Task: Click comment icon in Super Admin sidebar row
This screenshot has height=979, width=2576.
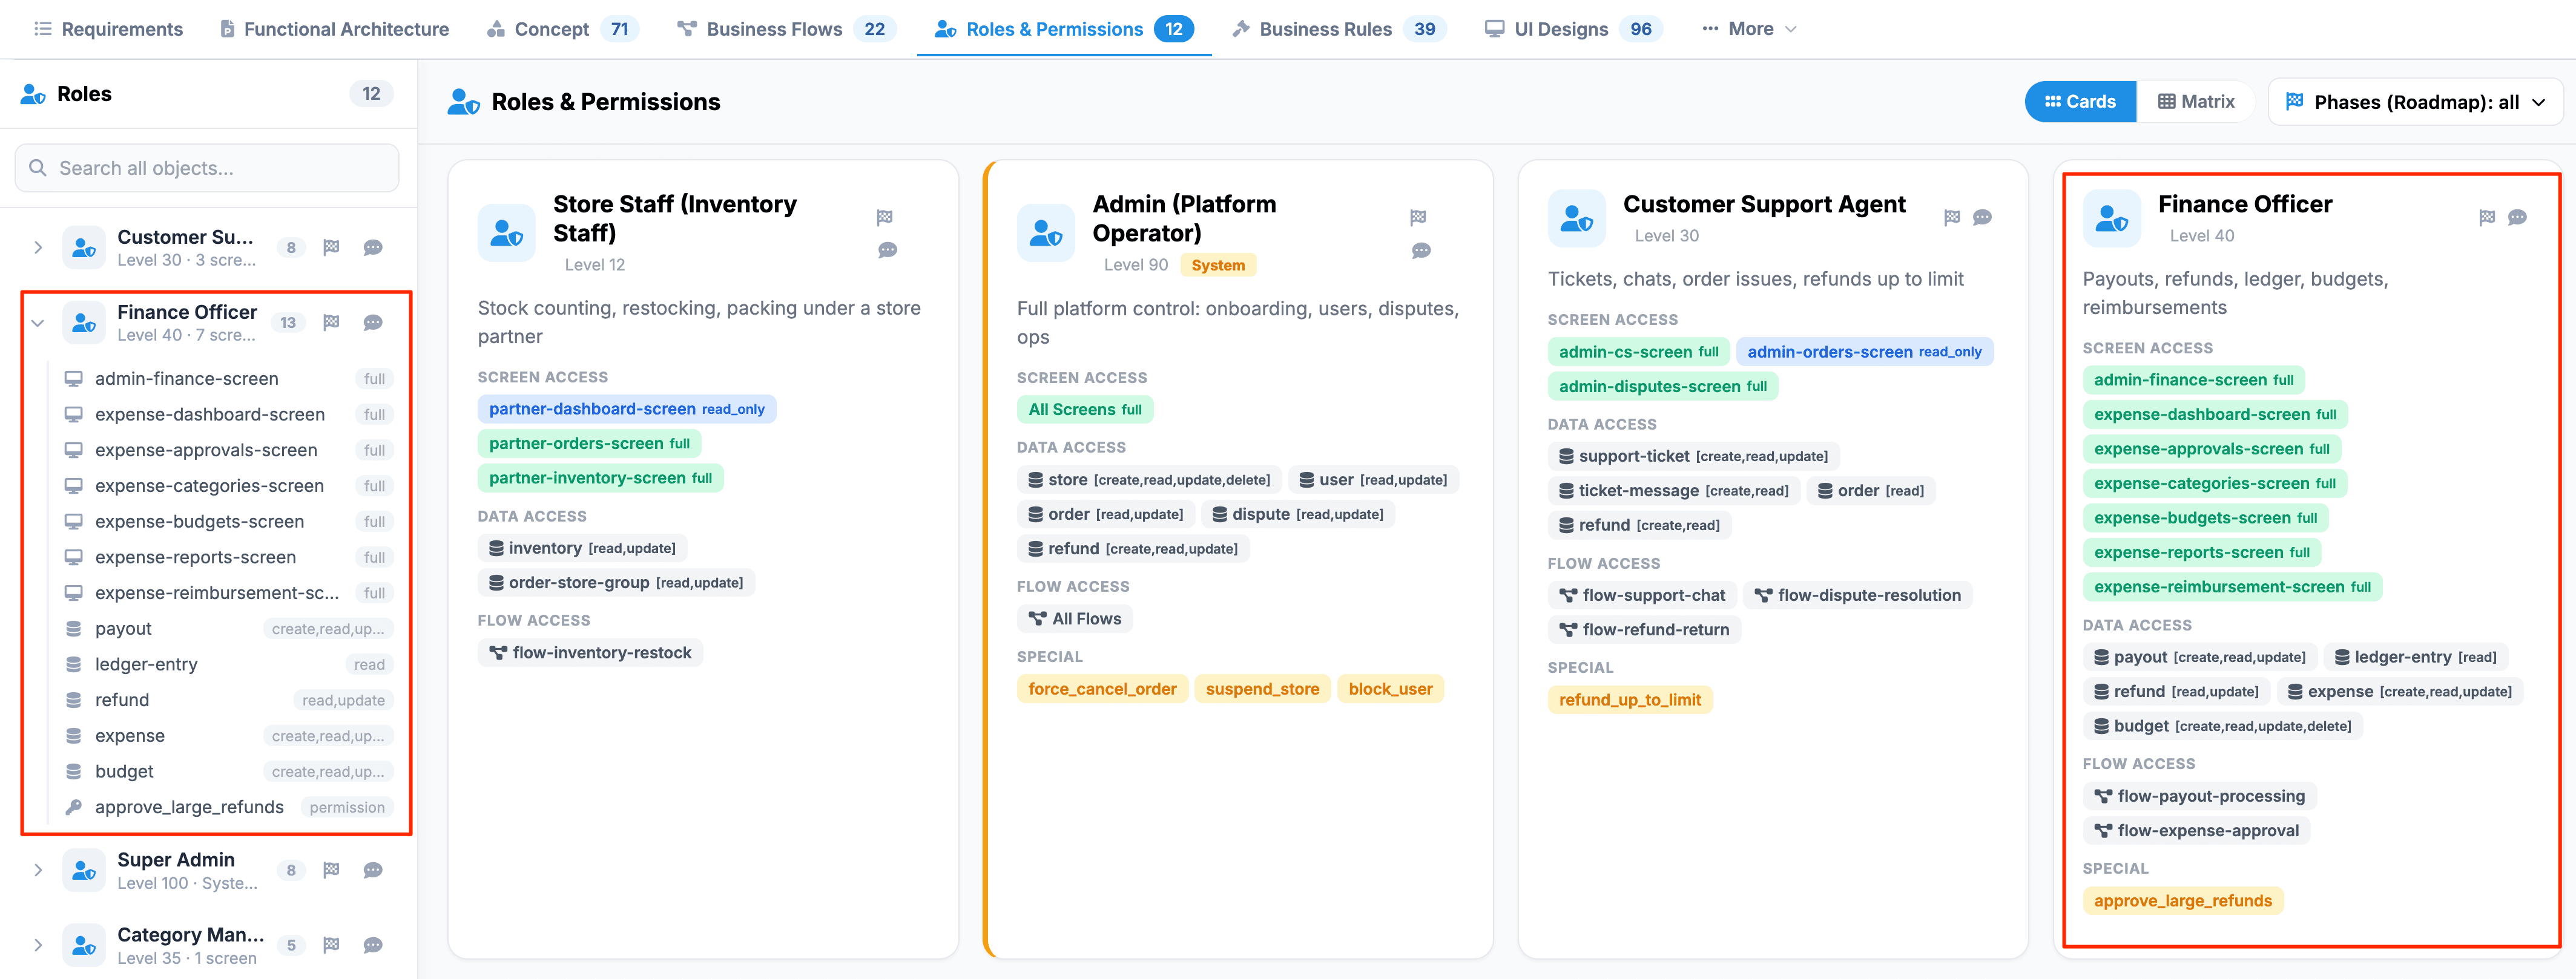Action: (373, 870)
